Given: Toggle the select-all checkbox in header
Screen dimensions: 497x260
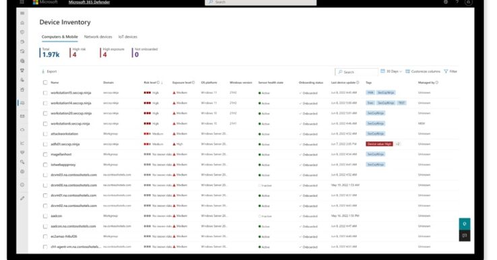Looking at the screenshot, I should tap(45, 82).
